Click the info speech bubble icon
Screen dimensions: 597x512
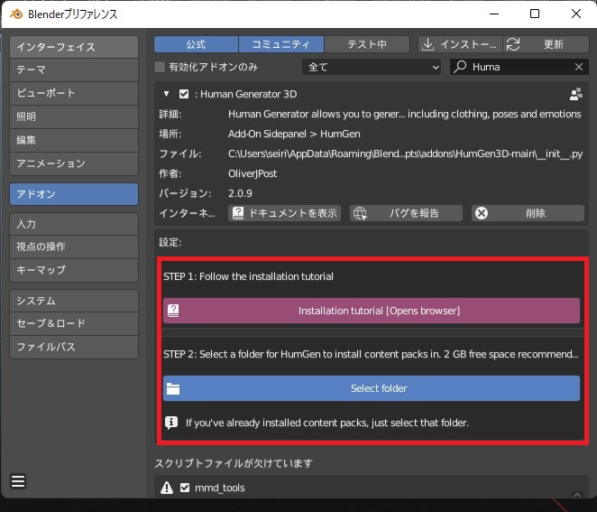pos(171,423)
